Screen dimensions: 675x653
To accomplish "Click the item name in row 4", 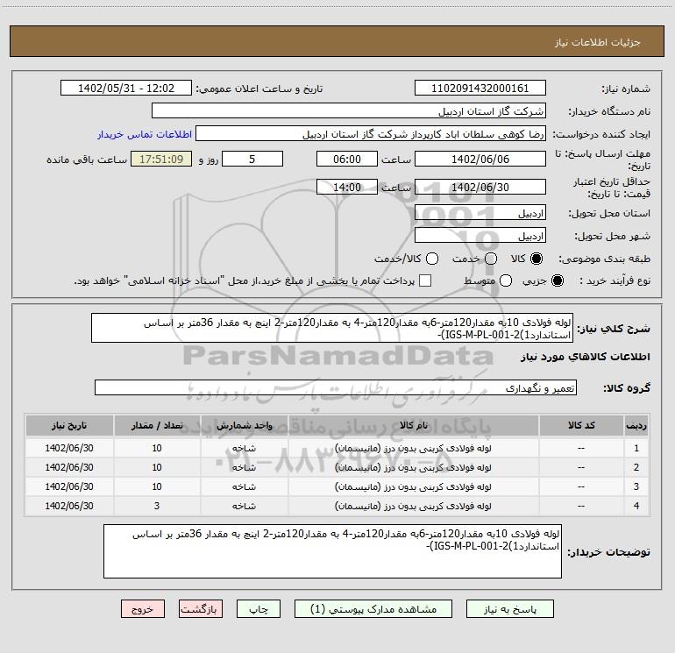I will pyautogui.click(x=413, y=506).
